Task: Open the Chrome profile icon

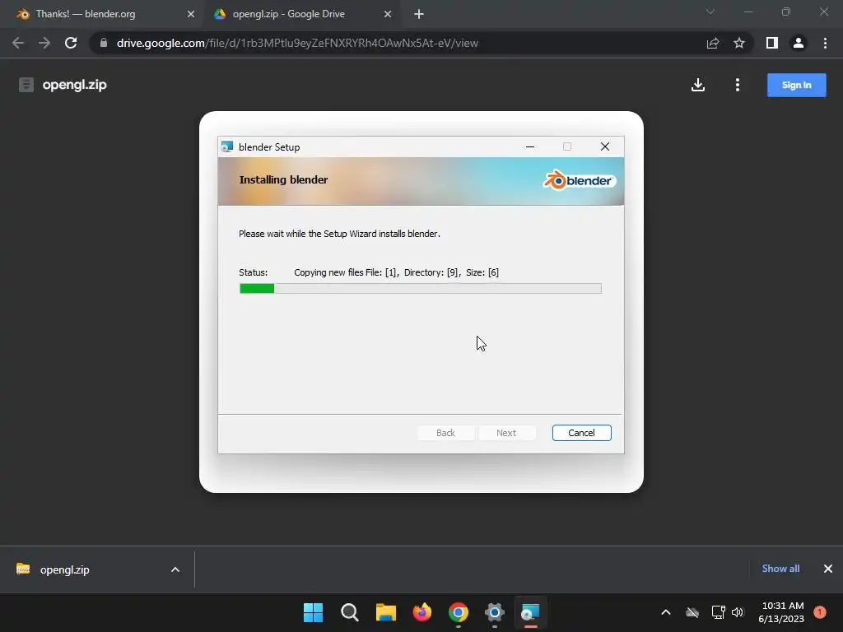Action: pos(799,43)
